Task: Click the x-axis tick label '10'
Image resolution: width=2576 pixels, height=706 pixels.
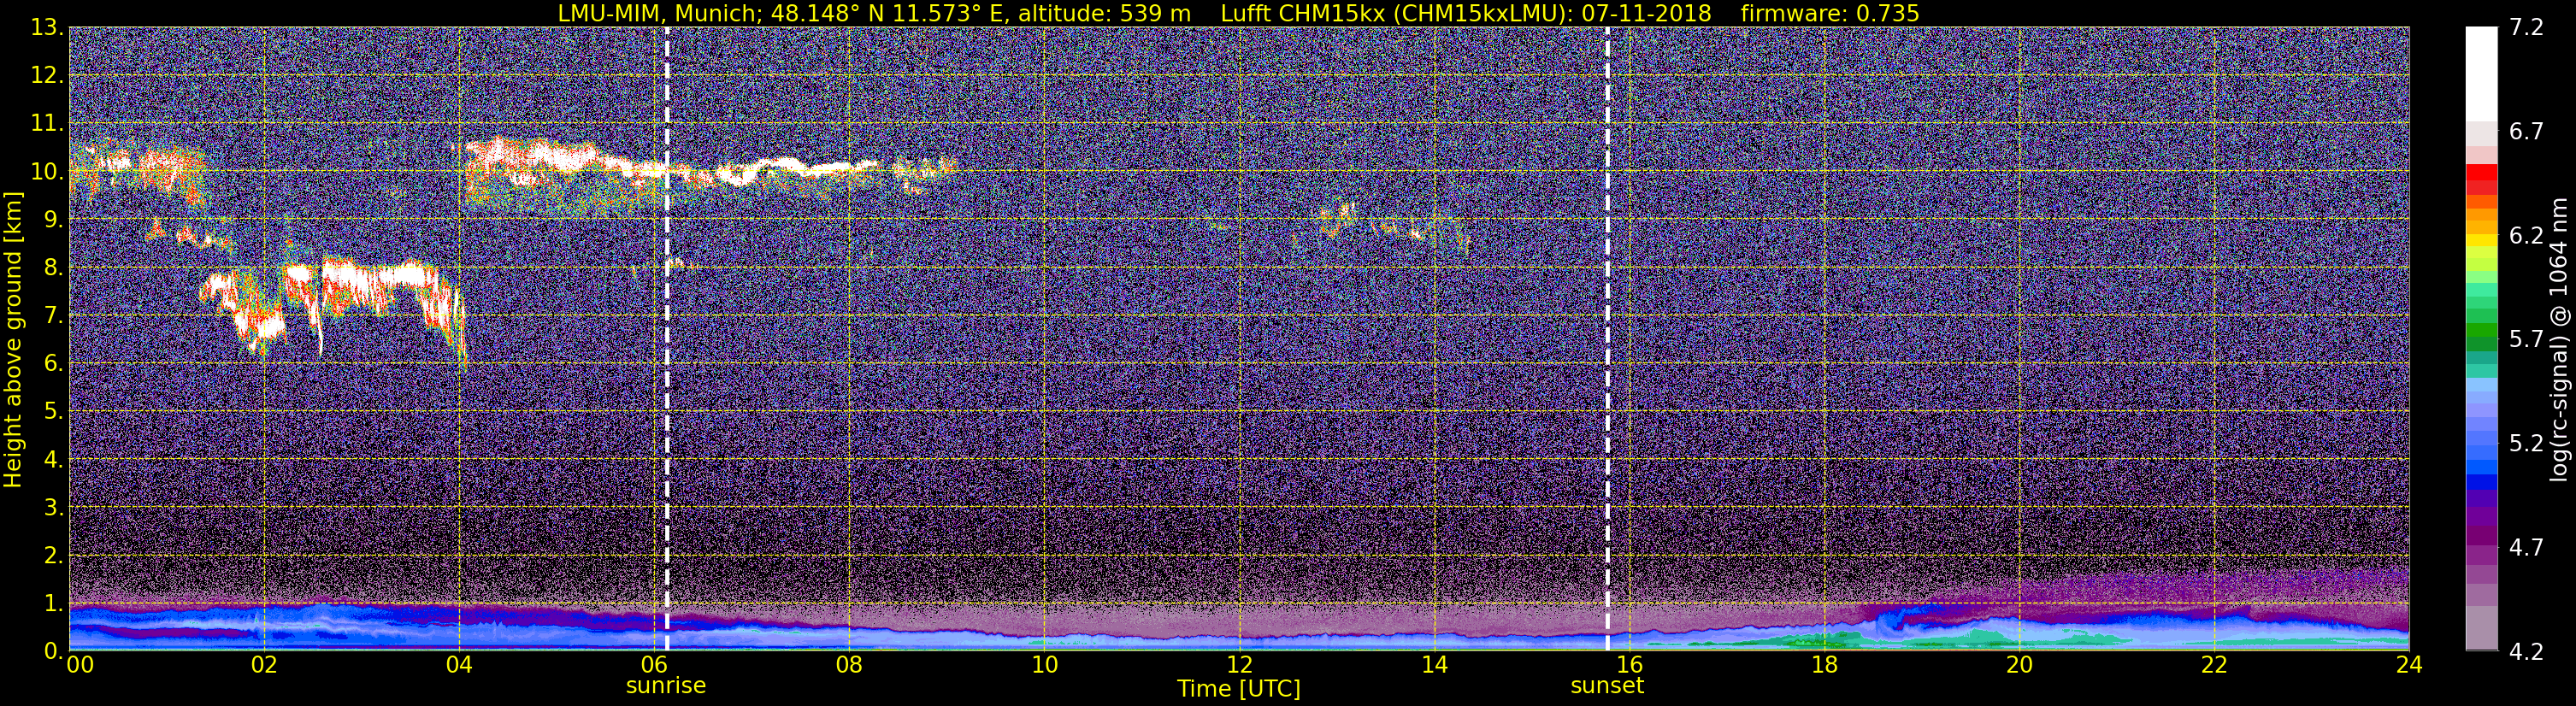Action: 1044,666
